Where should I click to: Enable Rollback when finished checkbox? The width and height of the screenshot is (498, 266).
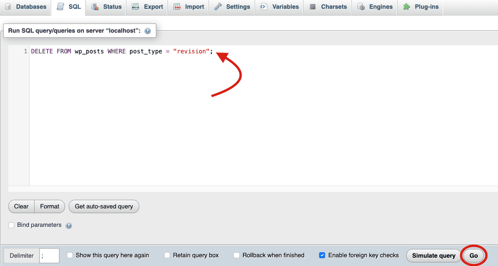tap(236, 255)
